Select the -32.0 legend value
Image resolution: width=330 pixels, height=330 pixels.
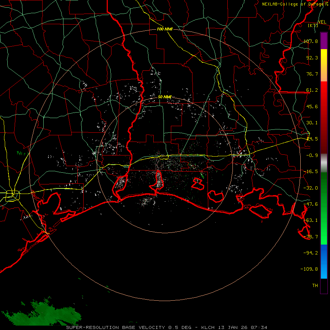[311, 188]
